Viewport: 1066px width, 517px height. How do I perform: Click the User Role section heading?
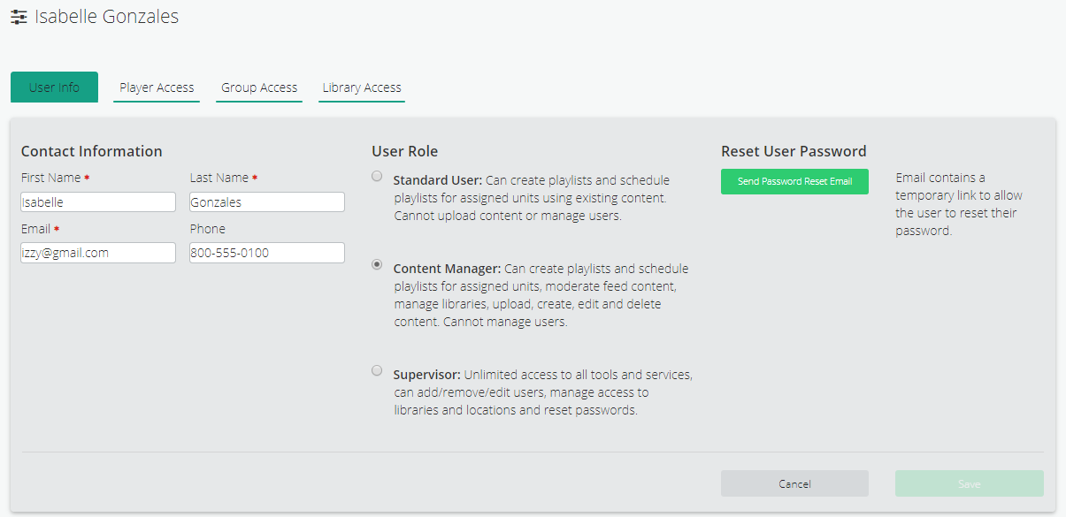coord(404,151)
